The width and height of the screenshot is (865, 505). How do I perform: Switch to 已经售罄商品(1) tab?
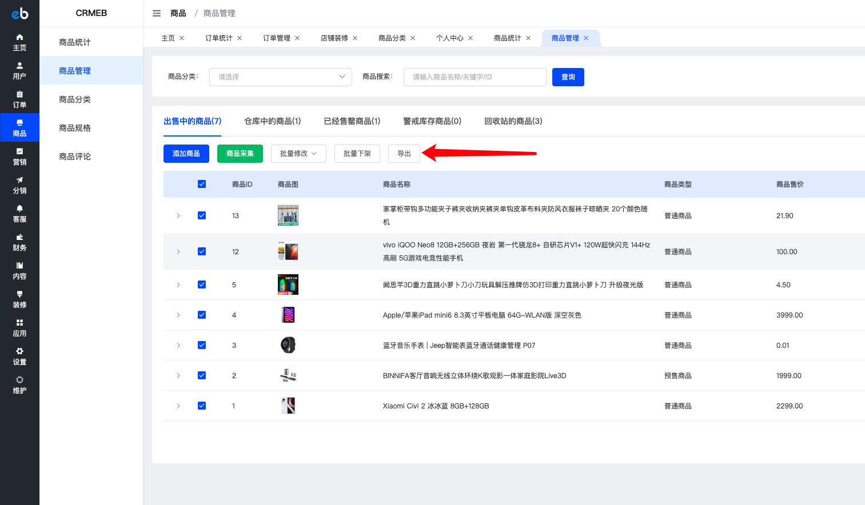pyautogui.click(x=352, y=121)
